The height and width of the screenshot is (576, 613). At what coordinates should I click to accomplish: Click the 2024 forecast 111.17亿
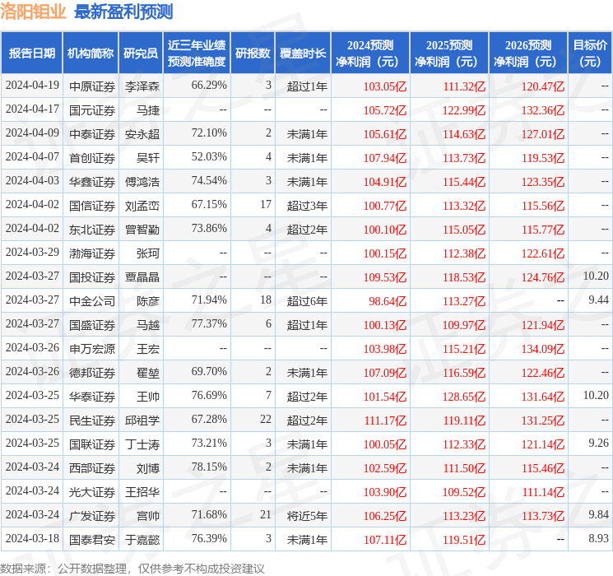click(385, 420)
